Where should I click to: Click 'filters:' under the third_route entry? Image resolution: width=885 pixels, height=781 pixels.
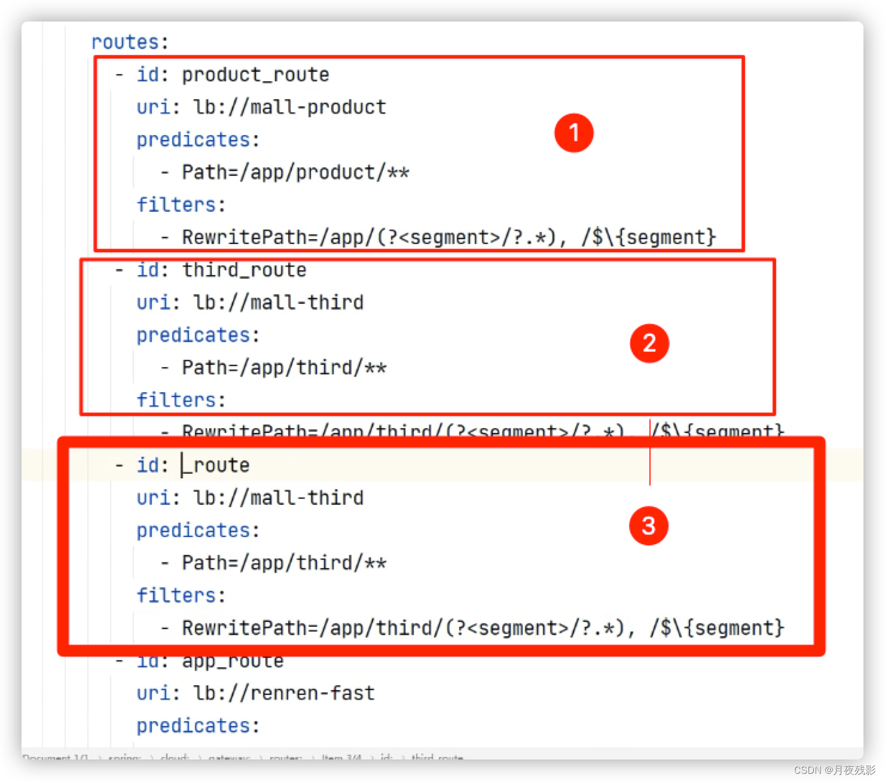pyautogui.click(x=181, y=399)
